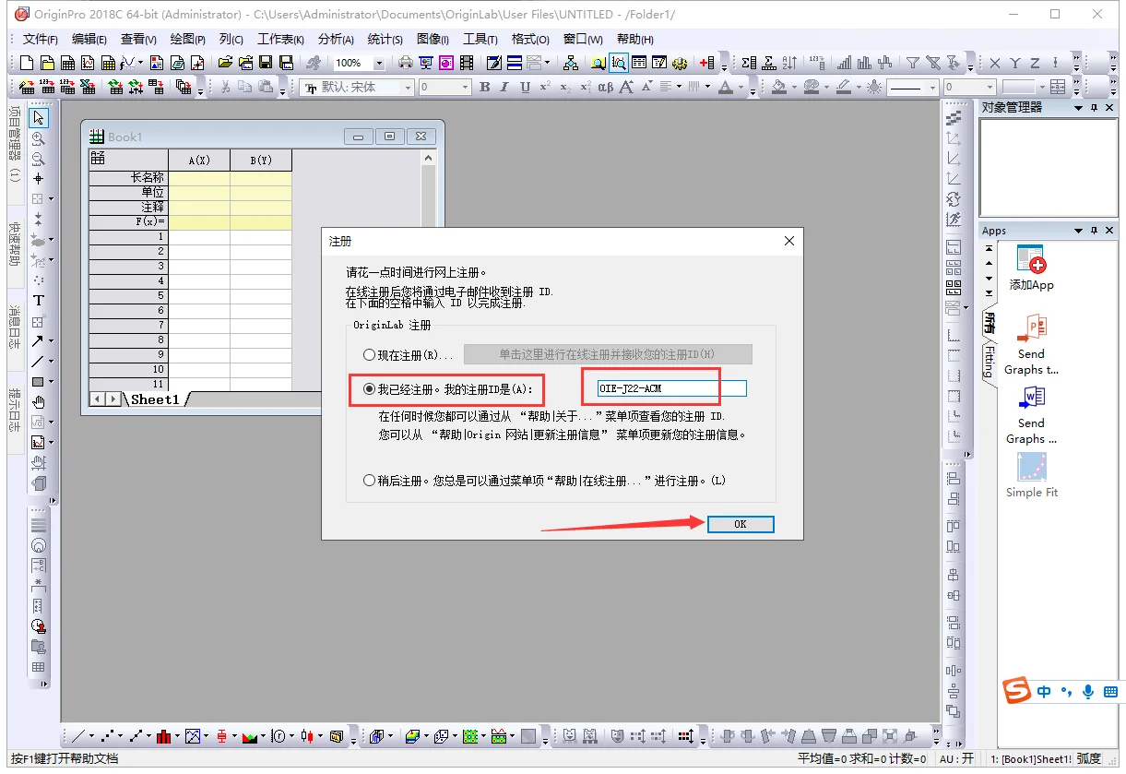The image size is (1126, 774).
Task: Click the New Project icon in toolbar
Action: 27,64
